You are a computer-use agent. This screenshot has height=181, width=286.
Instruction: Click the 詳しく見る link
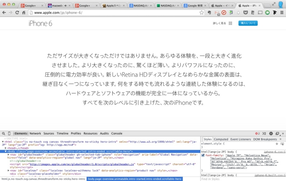[x=220, y=23]
